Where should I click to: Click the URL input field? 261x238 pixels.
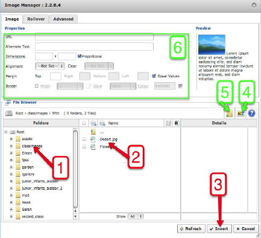pos(94,37)
